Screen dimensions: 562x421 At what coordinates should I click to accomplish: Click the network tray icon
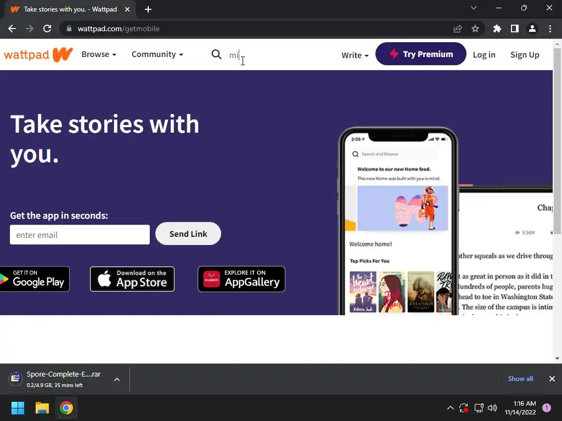tap(479, 408)
